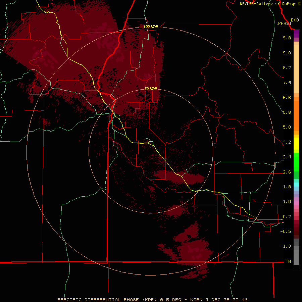Image resolution: width=302 pixels, height=302 pixels.
Task: Click the 1.8 colorbar scale value
Action: (x=287, y=187)
